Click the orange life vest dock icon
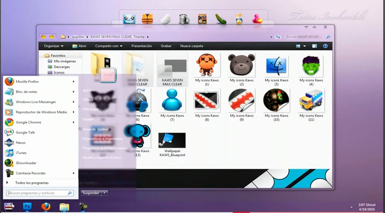The image size is (385, 213). point(147,19)
